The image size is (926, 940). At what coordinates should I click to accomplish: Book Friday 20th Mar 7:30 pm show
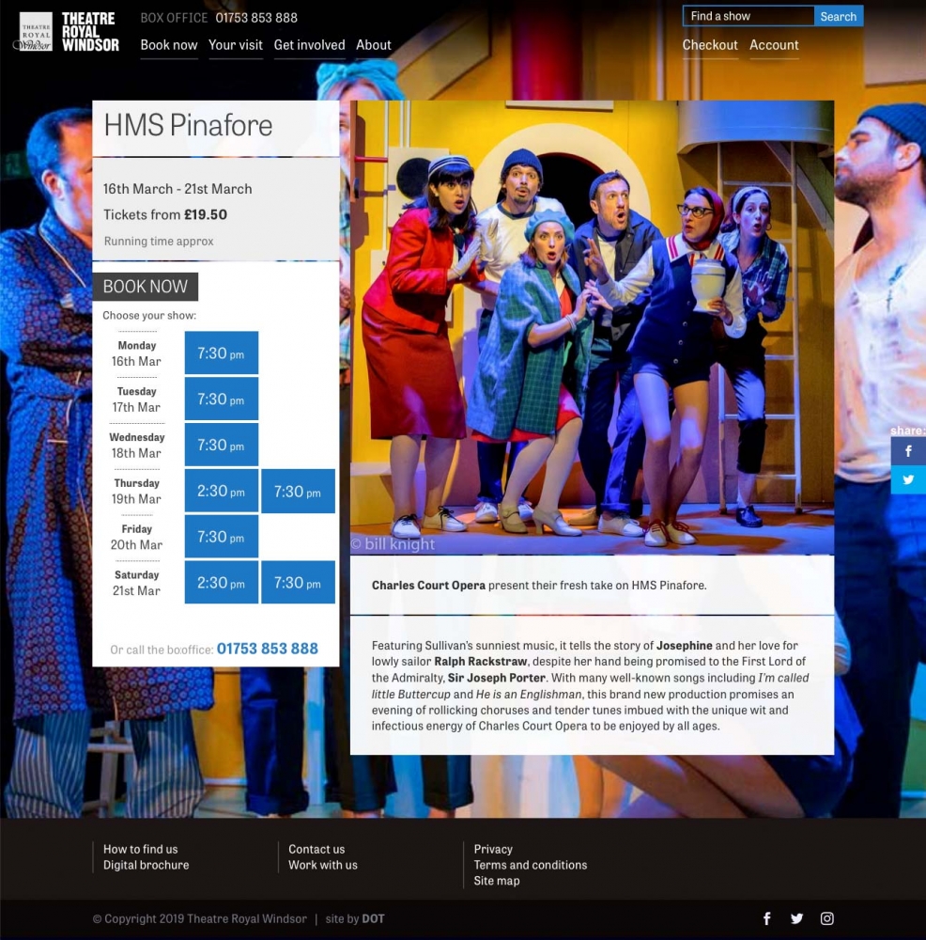pyautogui.click(x=221, y=537)
